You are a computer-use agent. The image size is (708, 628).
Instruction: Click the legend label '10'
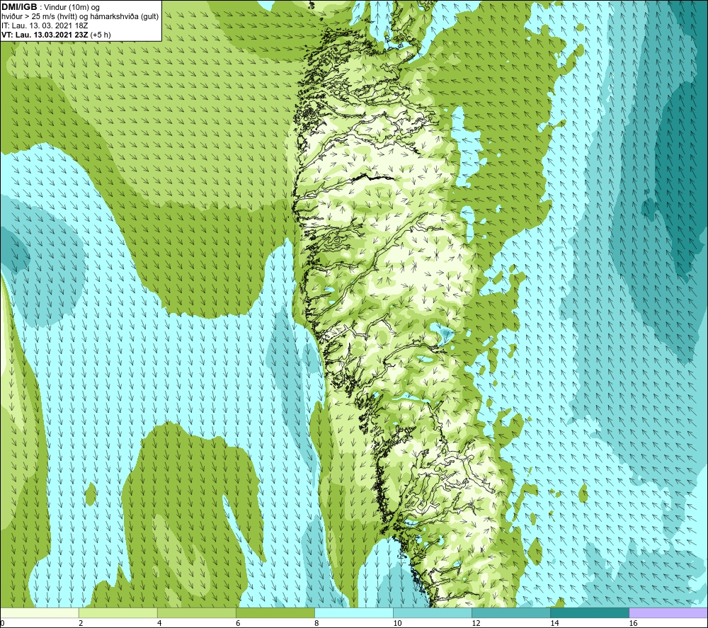397,623
